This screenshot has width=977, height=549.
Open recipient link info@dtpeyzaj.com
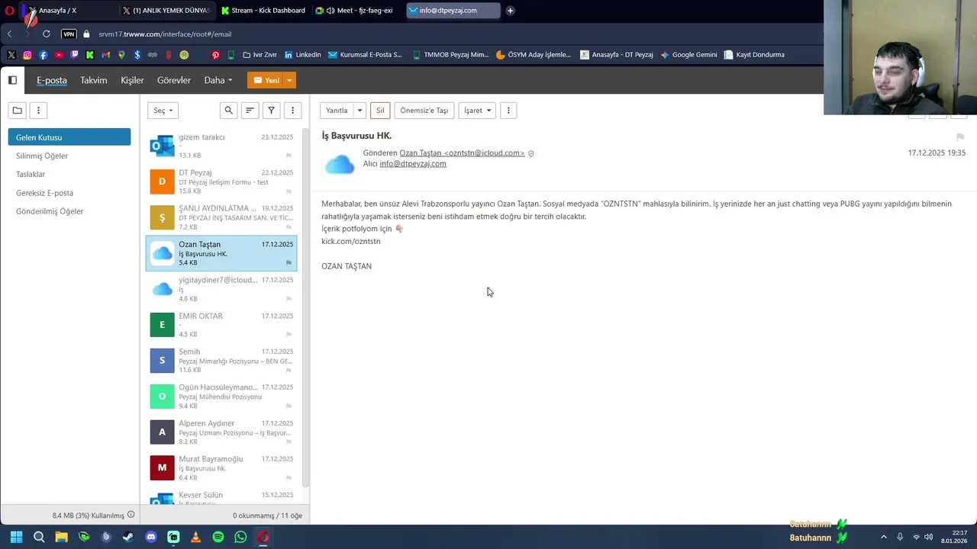413,163
